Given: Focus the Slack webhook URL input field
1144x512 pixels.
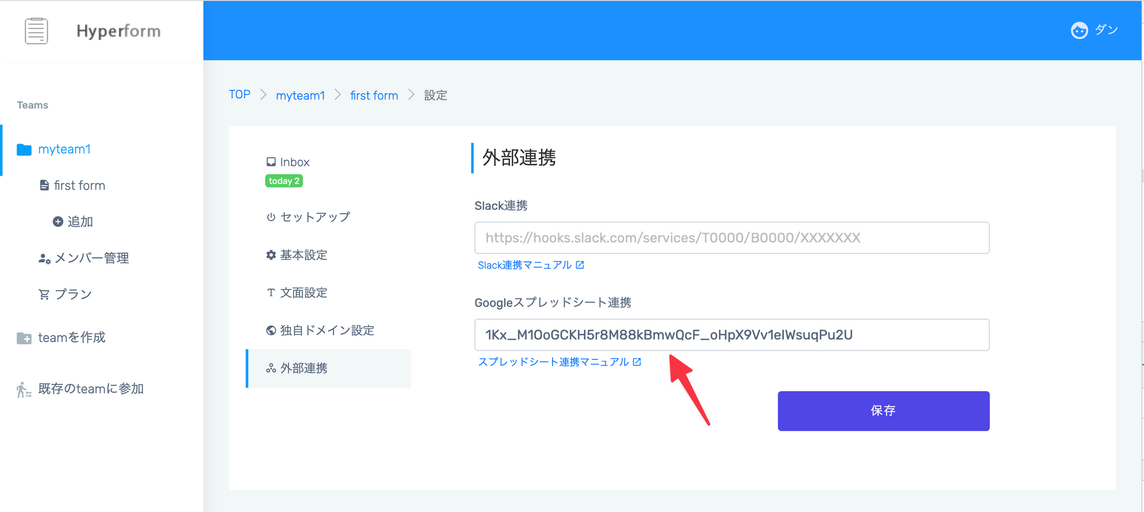Looking at the screenshot, I should pyautogui.click(x=732, y=238).
